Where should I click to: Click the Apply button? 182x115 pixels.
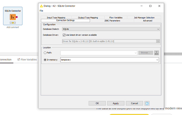[x=116, y=103]
